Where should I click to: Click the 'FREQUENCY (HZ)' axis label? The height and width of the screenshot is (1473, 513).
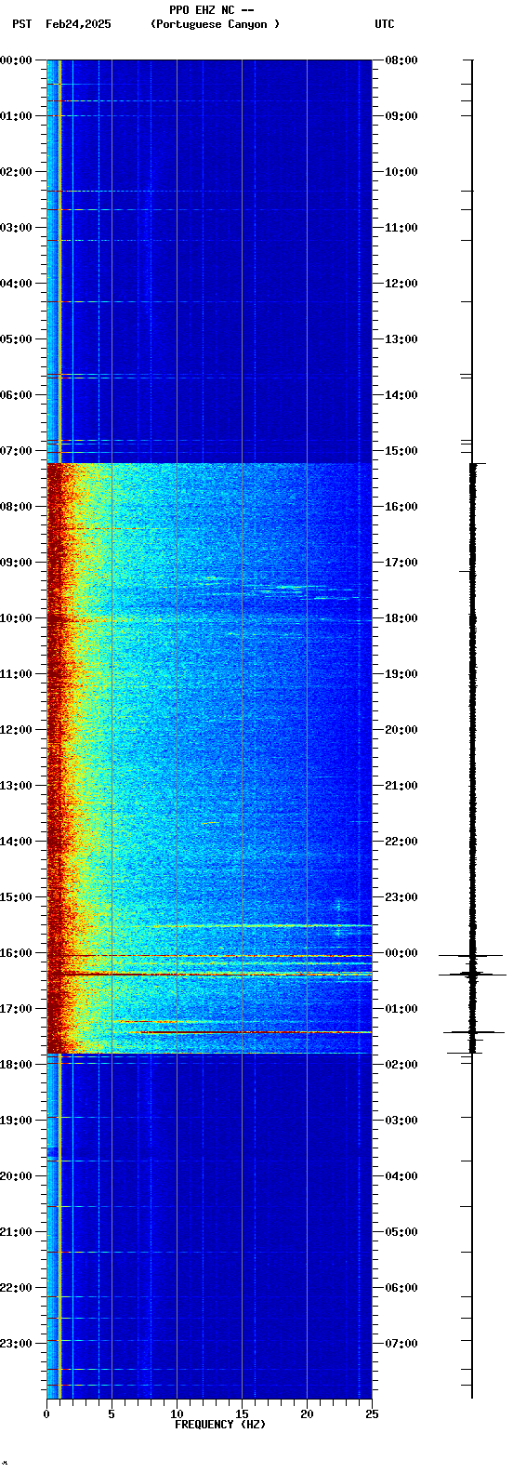coord(220,1425)
